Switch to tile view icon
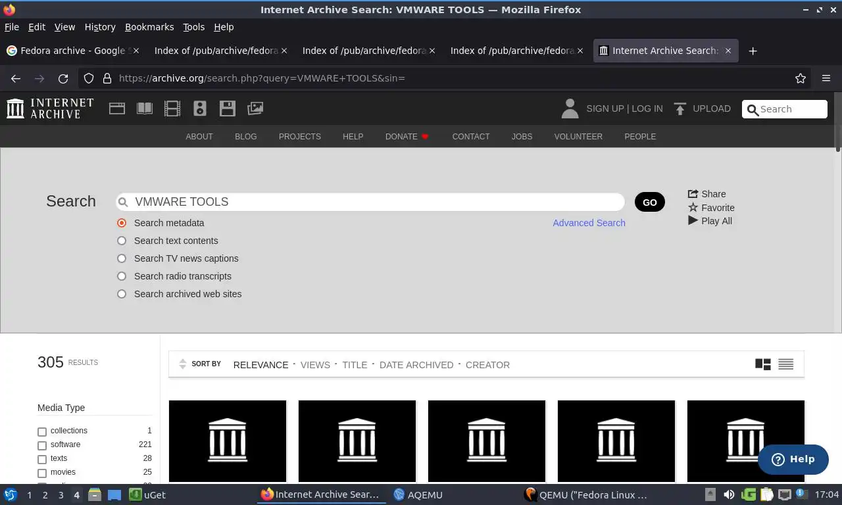 [x=763, y=364]
